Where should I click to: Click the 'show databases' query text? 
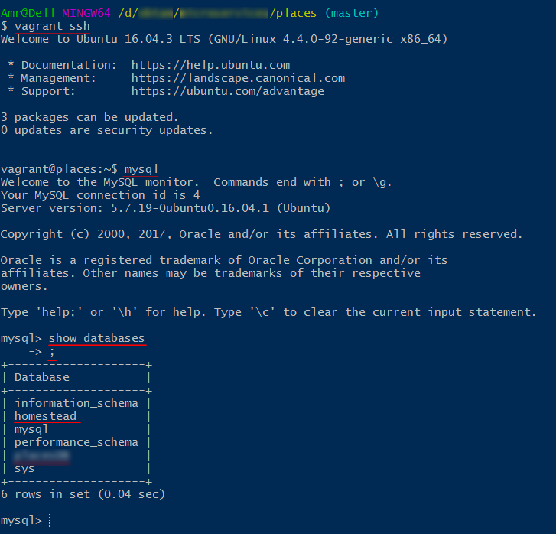point(96,338)
